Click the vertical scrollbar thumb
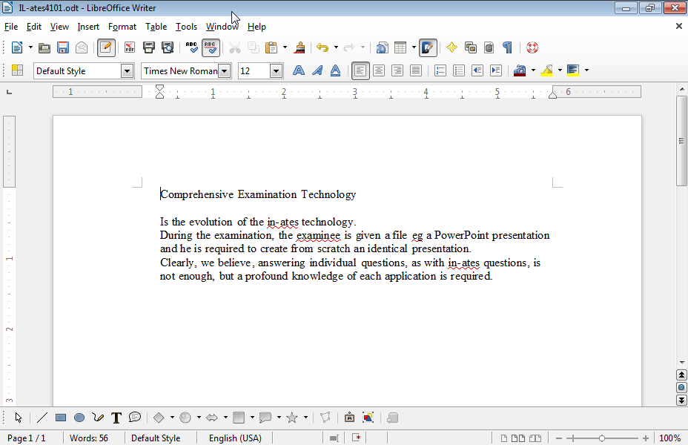The width and height of the screenshot is (688, 445). pos(681,140)
